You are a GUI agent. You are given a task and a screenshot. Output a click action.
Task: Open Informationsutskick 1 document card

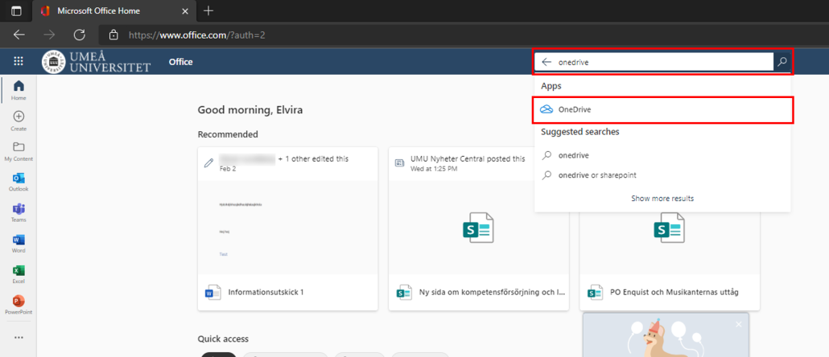[287, 228]
